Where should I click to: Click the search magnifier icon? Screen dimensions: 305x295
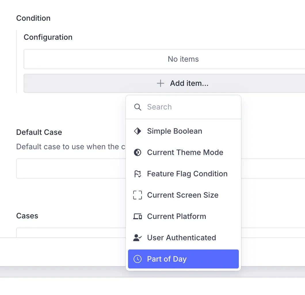tap(138, 107)
